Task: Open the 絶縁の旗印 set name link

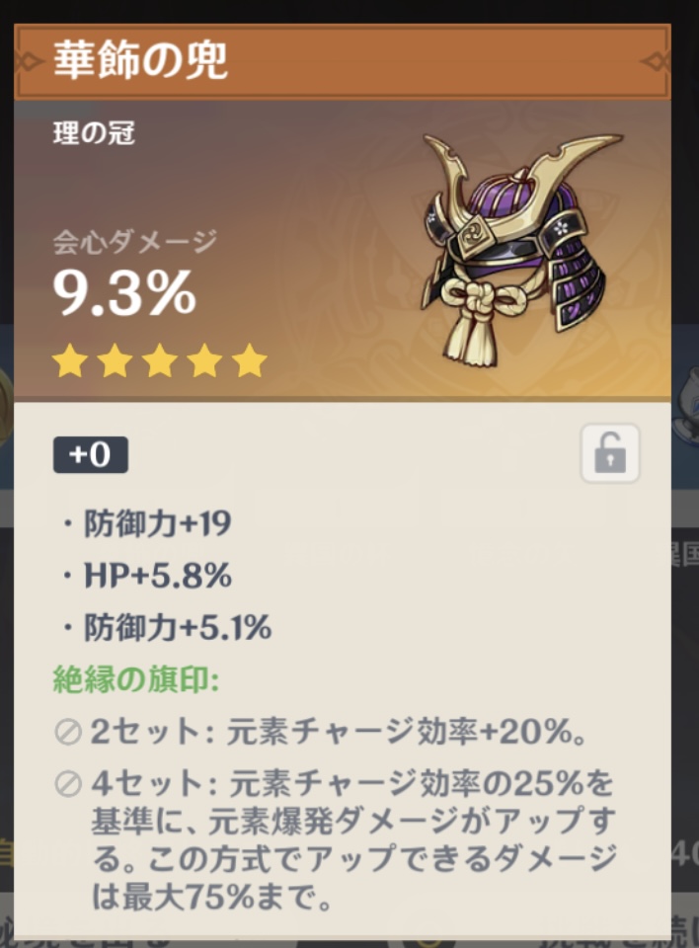Action: 136,679
